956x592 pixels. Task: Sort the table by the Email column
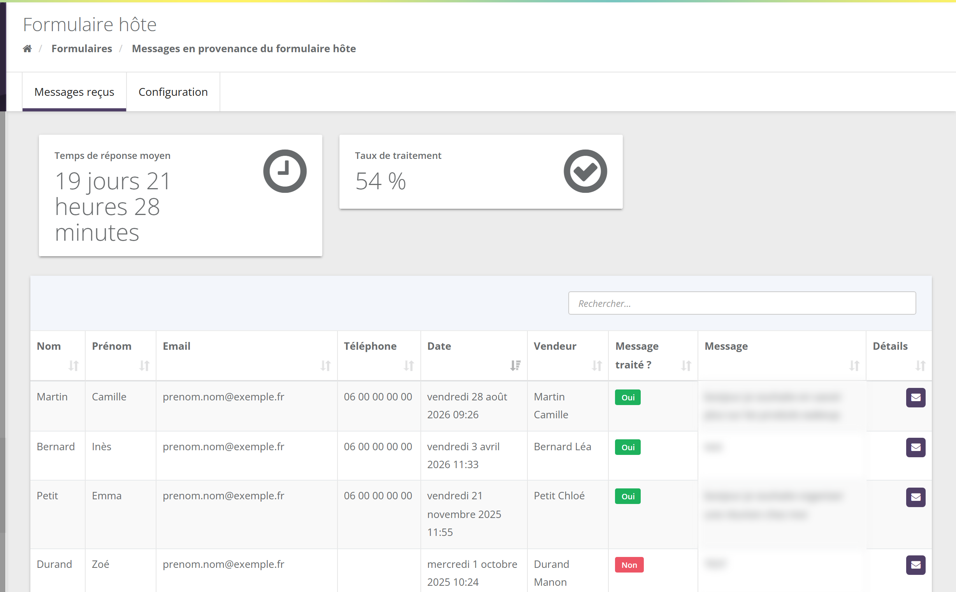(x=246, y=356)
